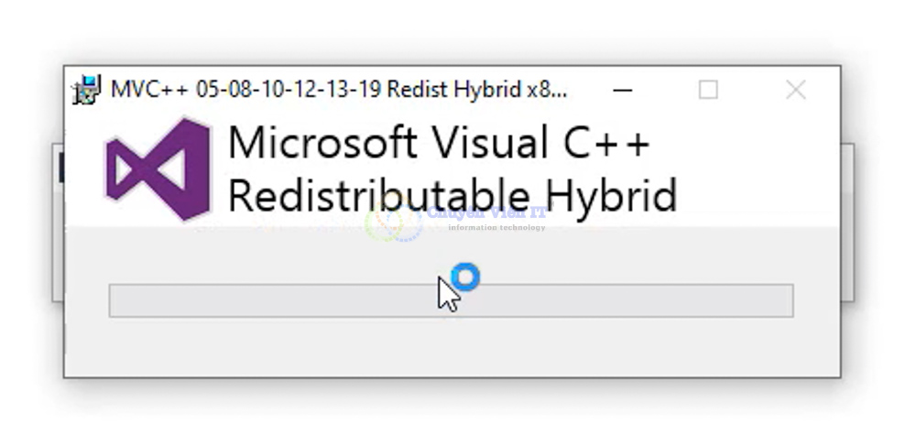Click the blue busy spinner ring
Viewport: 916px width, 434px height.
(x=466, y=276)
